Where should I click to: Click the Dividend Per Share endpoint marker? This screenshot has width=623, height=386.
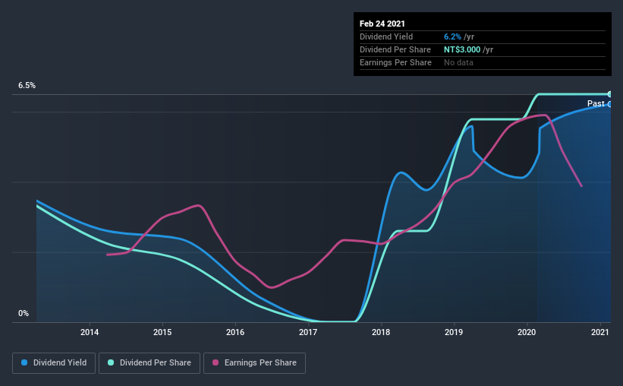point(609,94)
